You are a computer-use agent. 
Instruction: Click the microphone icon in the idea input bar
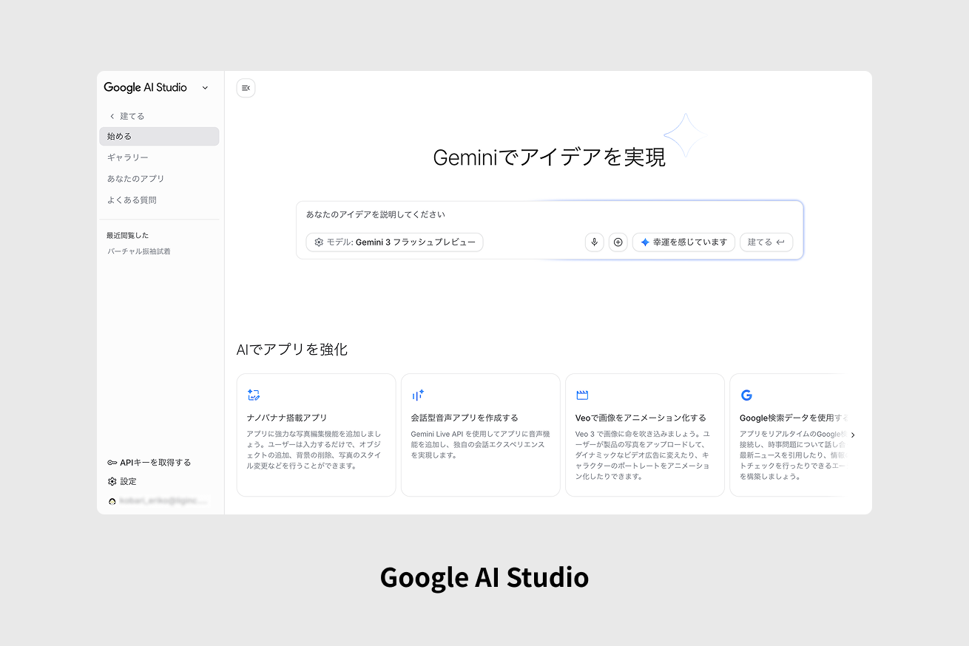[594, 242]
